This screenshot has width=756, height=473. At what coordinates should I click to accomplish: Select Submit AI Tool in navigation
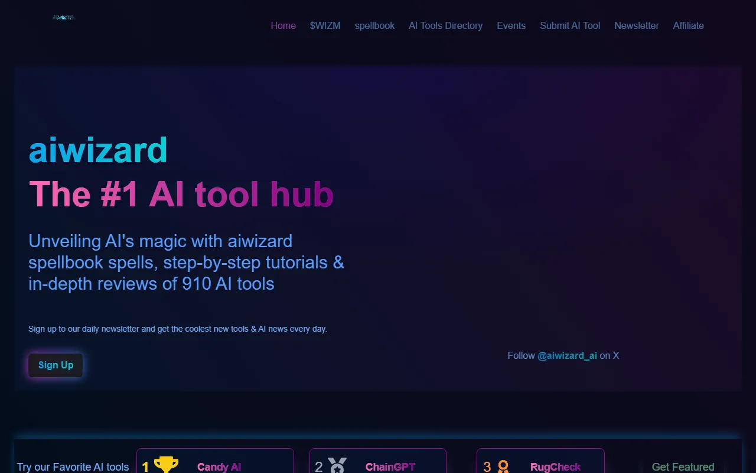570,25
